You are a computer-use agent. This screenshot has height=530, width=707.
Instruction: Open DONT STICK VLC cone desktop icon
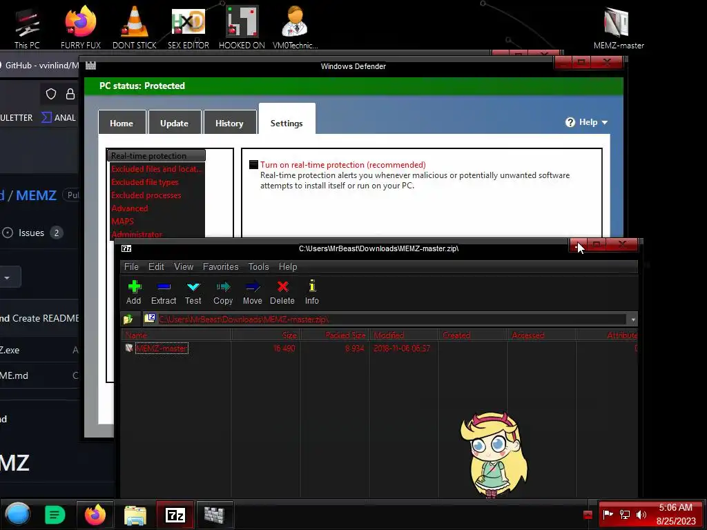point(135,27)
